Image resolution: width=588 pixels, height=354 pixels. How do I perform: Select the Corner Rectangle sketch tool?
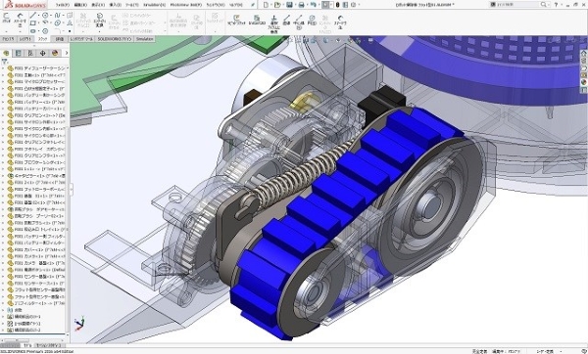click(33, 23)
